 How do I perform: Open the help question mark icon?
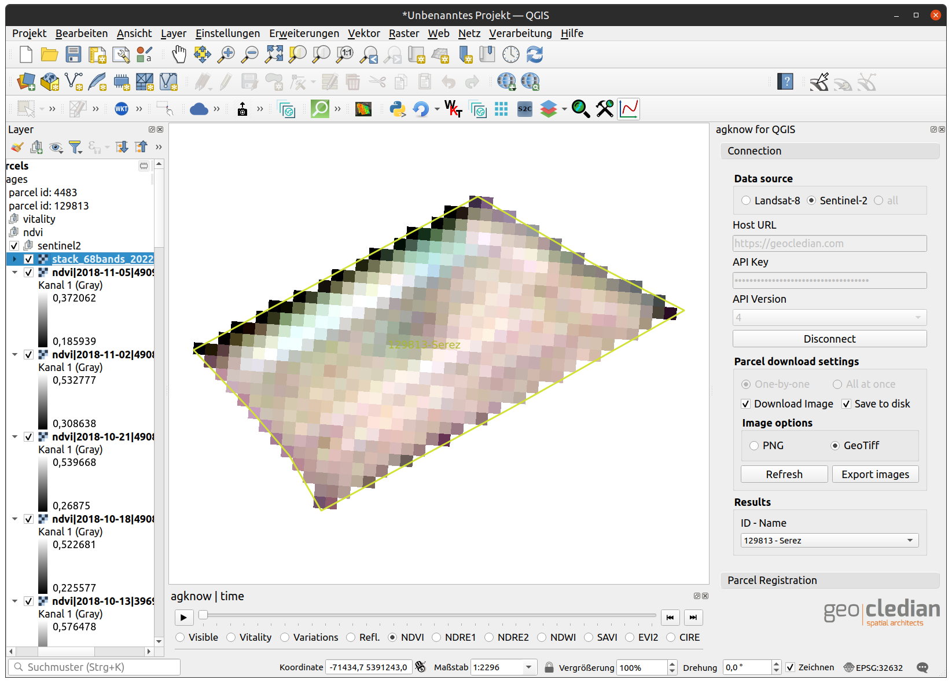(785, 82)
